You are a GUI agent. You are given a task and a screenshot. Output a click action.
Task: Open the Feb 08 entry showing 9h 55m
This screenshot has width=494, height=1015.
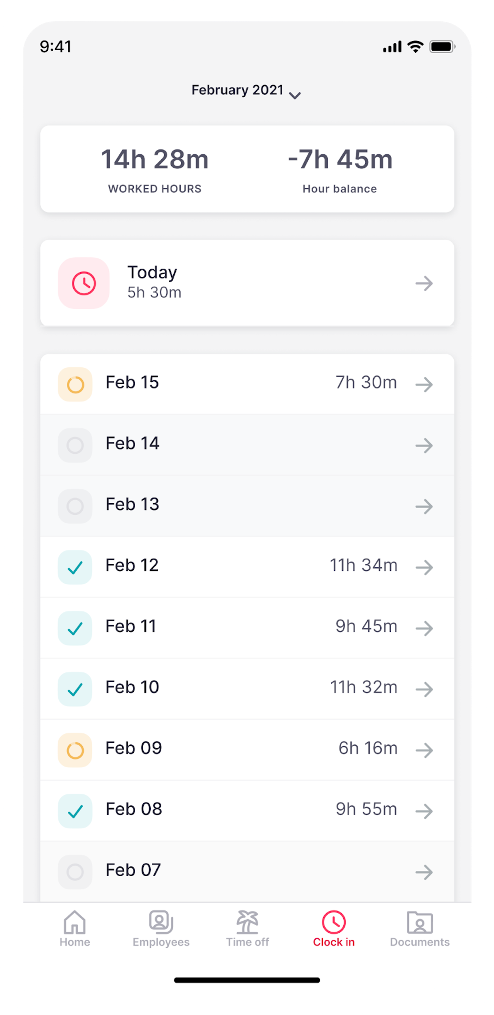click(x=247, y=810)
